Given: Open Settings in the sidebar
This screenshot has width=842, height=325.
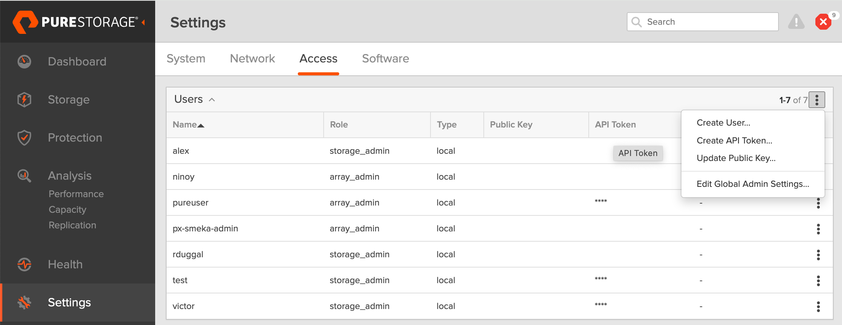Looking at the screenshot, I should coord(69,303).
